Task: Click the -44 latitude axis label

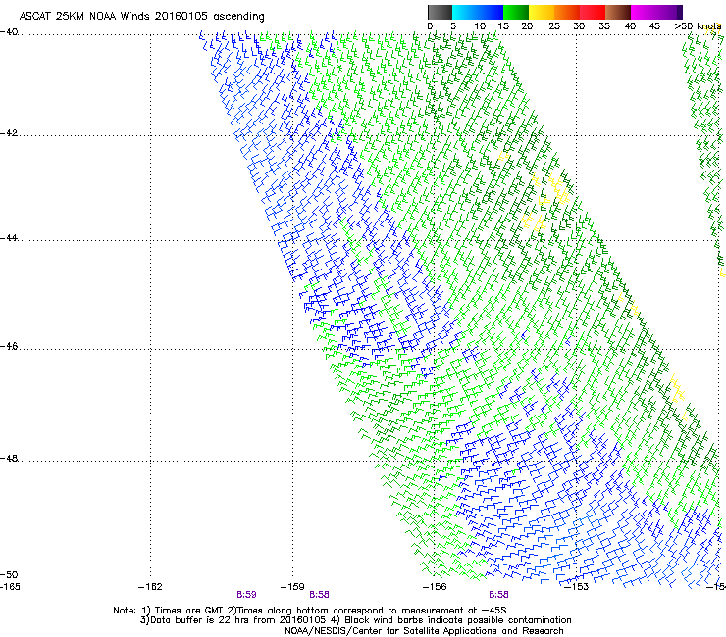Action: pos(9,238)
